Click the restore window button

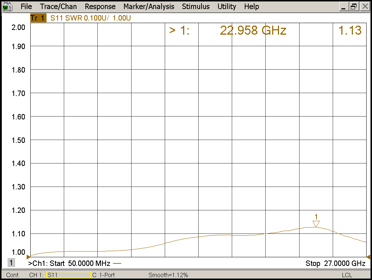[x=354, y=6]
